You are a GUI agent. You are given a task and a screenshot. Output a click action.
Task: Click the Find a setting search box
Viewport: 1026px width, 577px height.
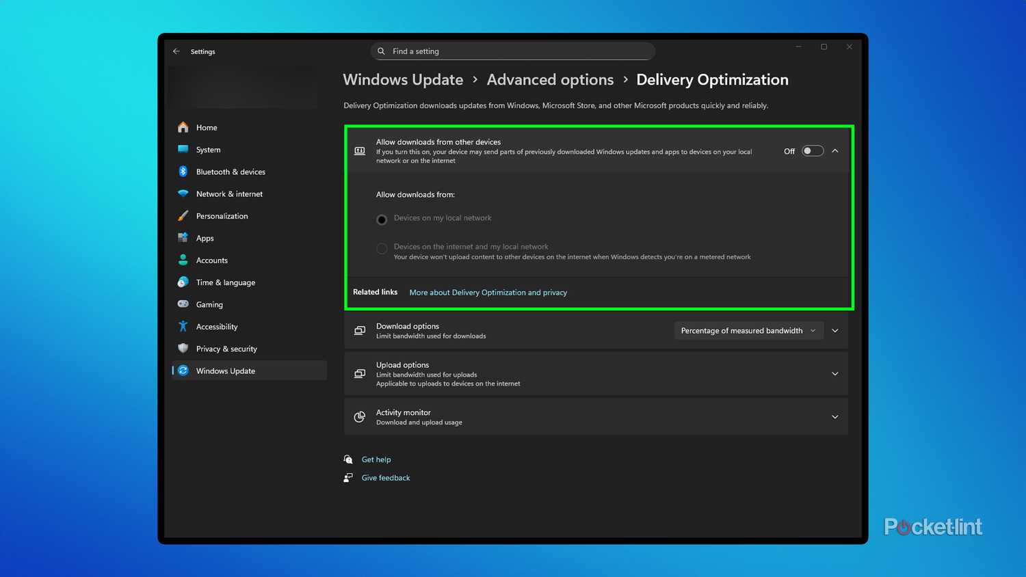(x=513, y=51)
